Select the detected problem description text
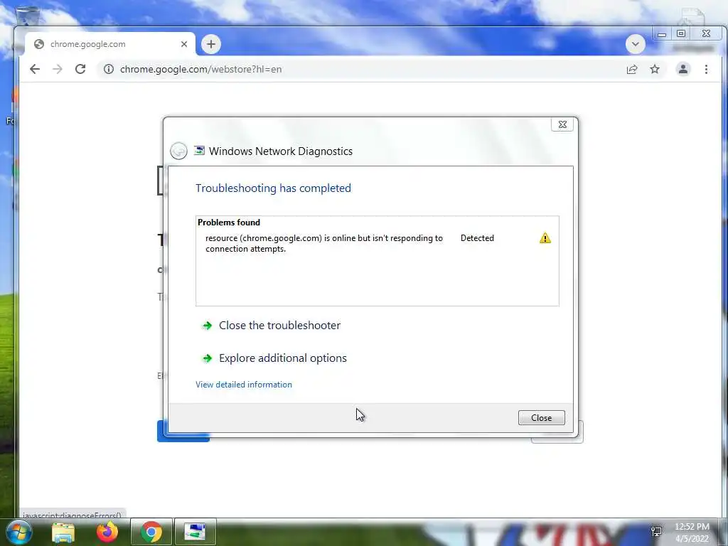This screenshot has height=546, width=728. (x=324, y=243)
